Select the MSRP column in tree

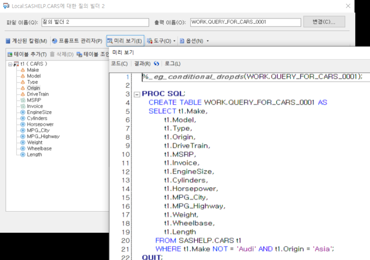(x=34, y=100)
